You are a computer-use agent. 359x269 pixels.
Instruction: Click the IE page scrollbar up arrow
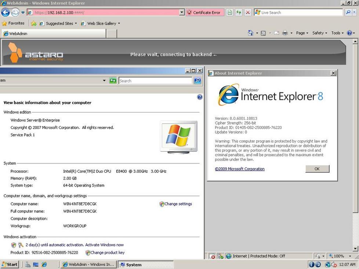coord(355,41)
